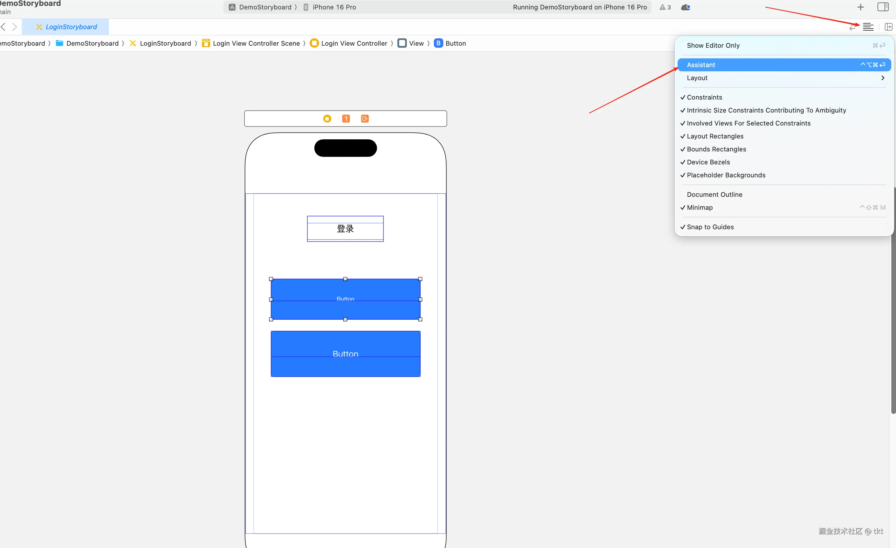Image resolution: width=896 pixels, height=548 pixels.
Task: Click the plus library button
Action: [x=860, y=7]
